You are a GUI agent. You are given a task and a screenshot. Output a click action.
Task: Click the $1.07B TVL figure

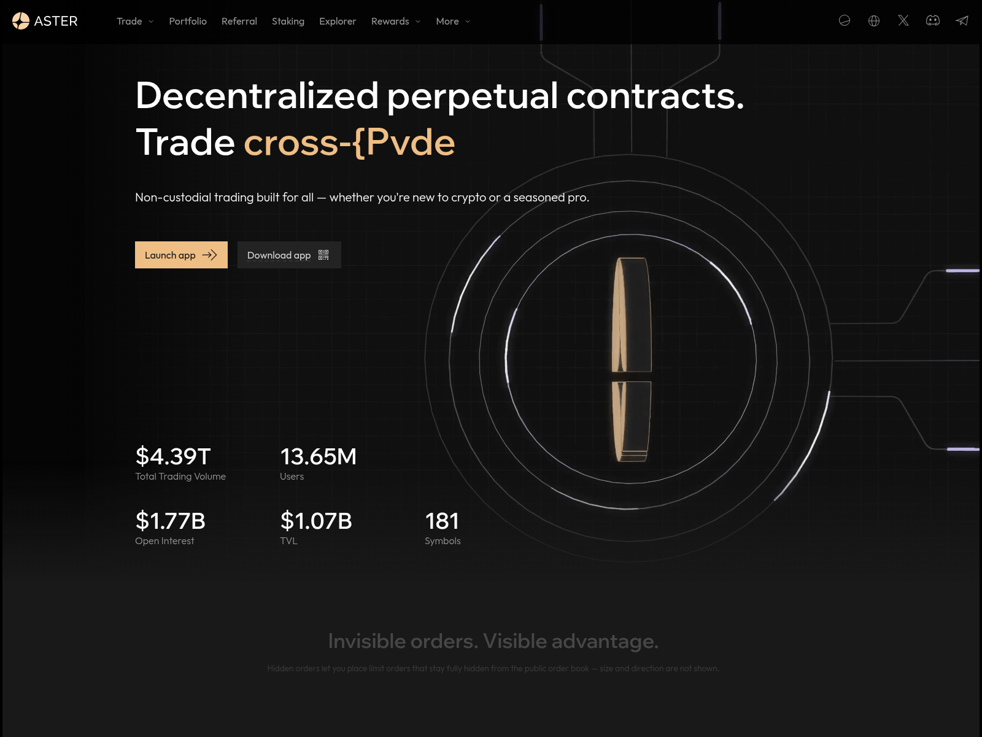[316, 521]
